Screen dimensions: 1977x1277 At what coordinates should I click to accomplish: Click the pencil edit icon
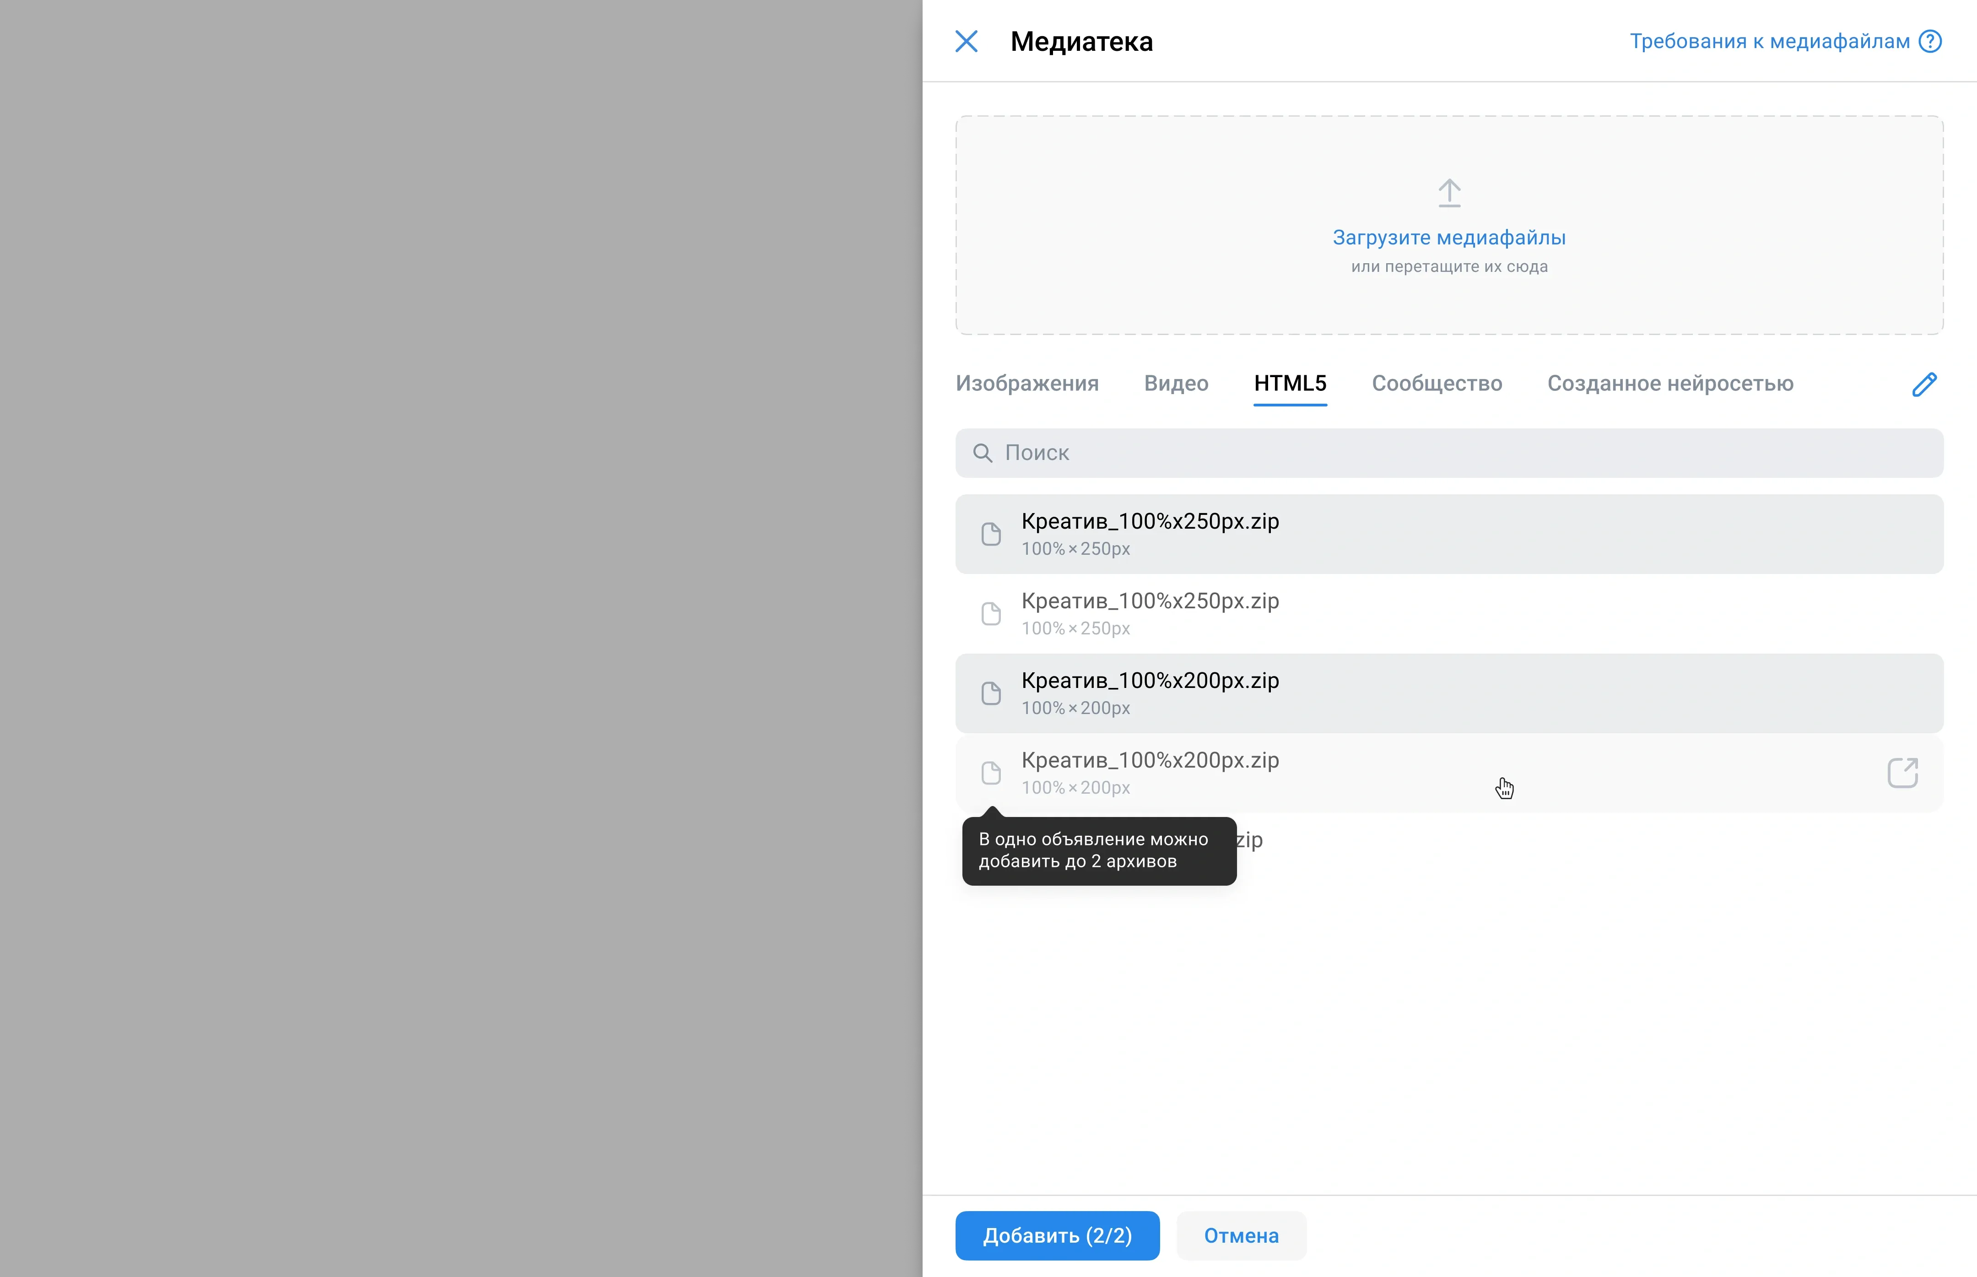(1924, 384)
